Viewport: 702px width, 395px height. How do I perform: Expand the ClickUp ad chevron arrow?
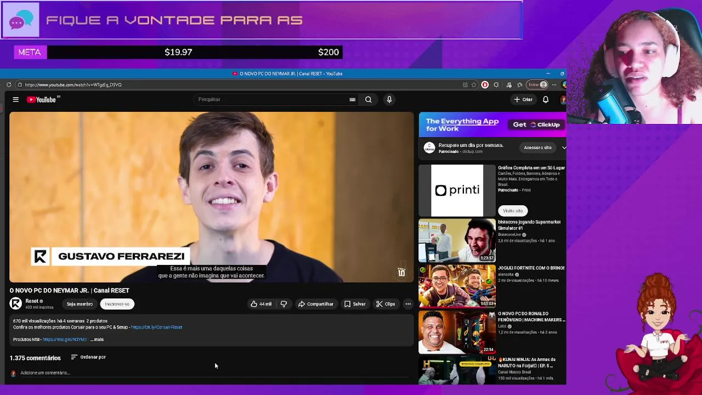click(563, 148)
